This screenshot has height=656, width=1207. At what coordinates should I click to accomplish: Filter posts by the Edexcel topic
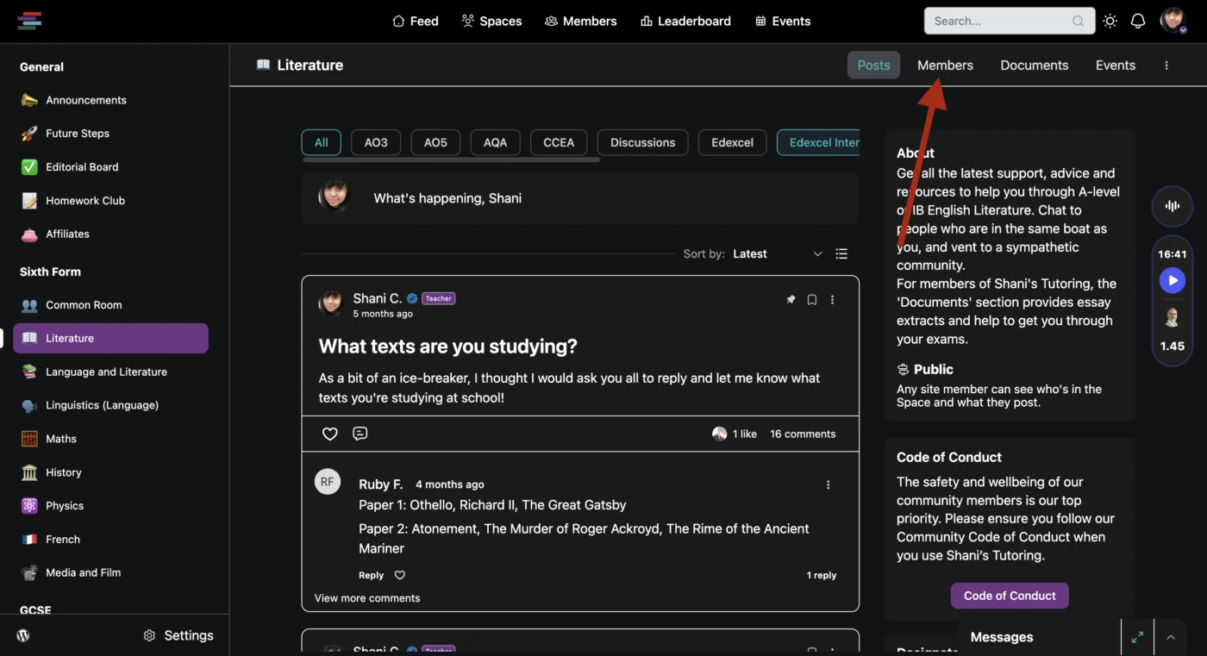point(732,142)
